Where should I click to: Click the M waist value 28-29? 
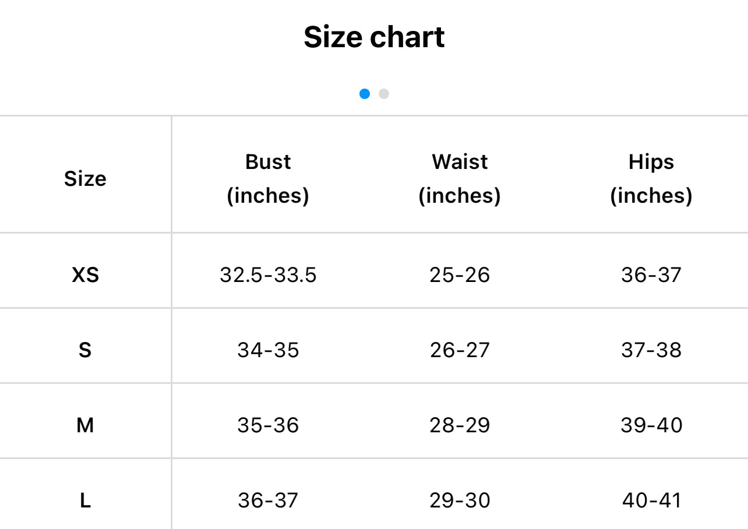(x=460, y=425)
